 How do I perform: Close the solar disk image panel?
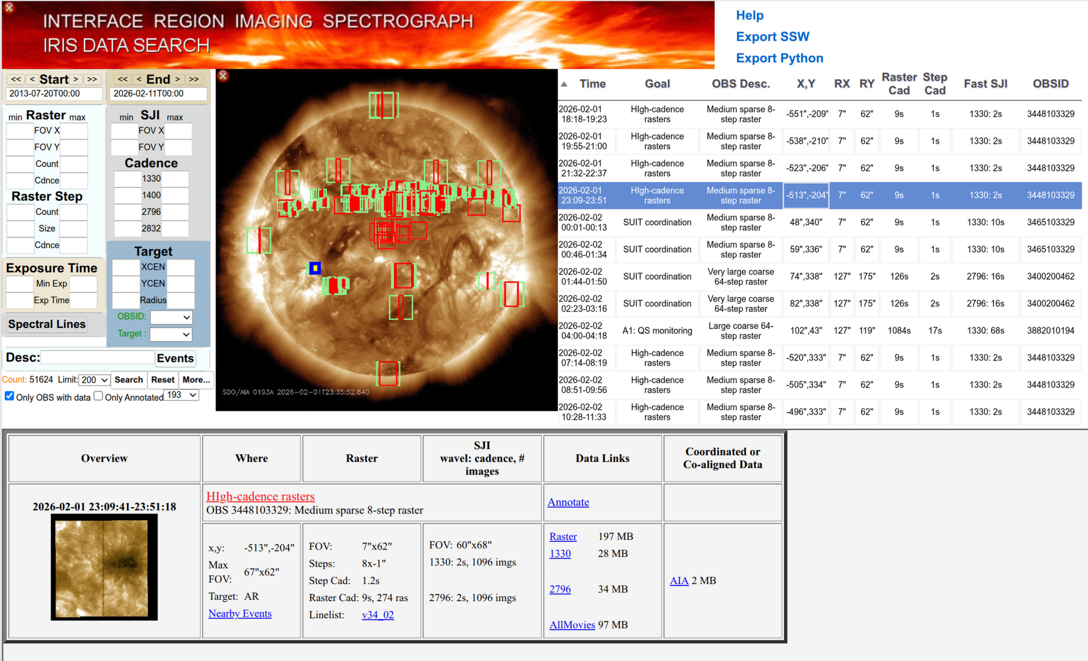click(x=223, y=76)
